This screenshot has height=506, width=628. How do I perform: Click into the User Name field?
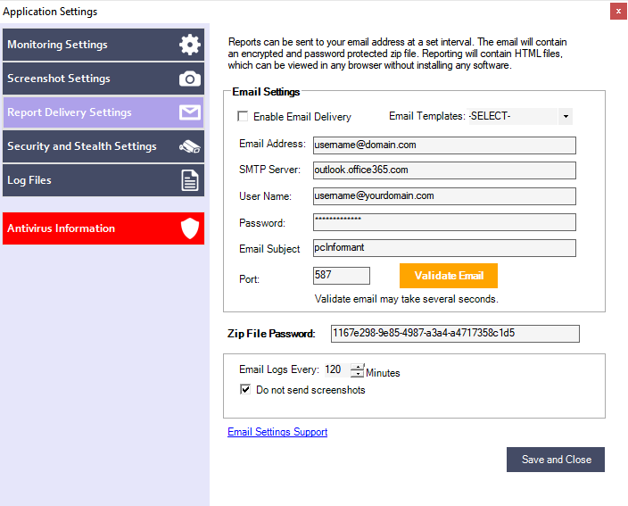click(444, 196)
